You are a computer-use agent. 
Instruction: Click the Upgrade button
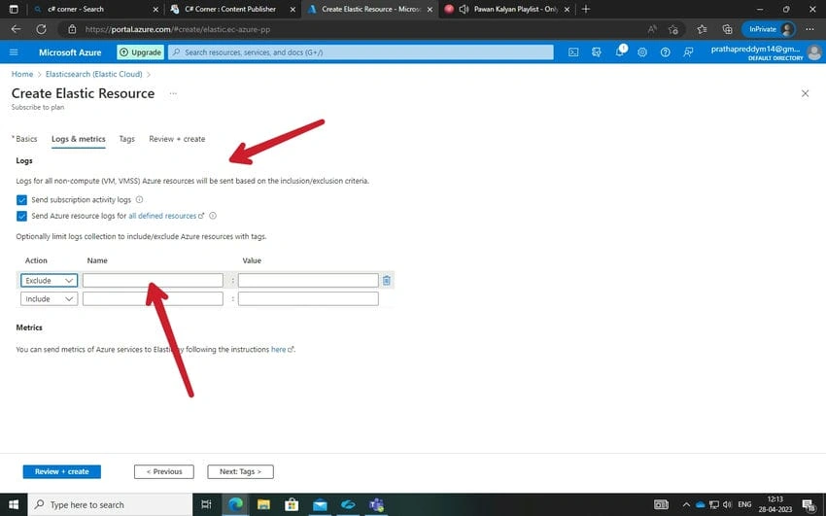coord(140,52)
